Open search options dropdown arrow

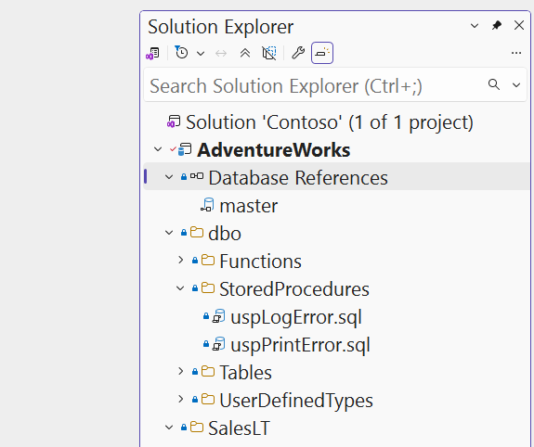pyautogui.click(x=516, y=85)
